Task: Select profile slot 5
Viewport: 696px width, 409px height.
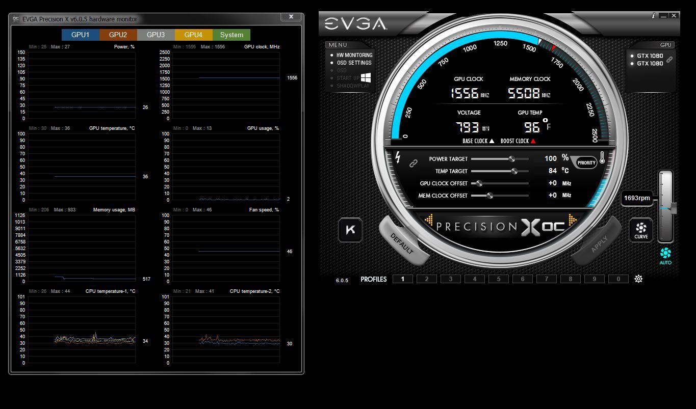Action: pyautogui.click(x=499, y=279)
